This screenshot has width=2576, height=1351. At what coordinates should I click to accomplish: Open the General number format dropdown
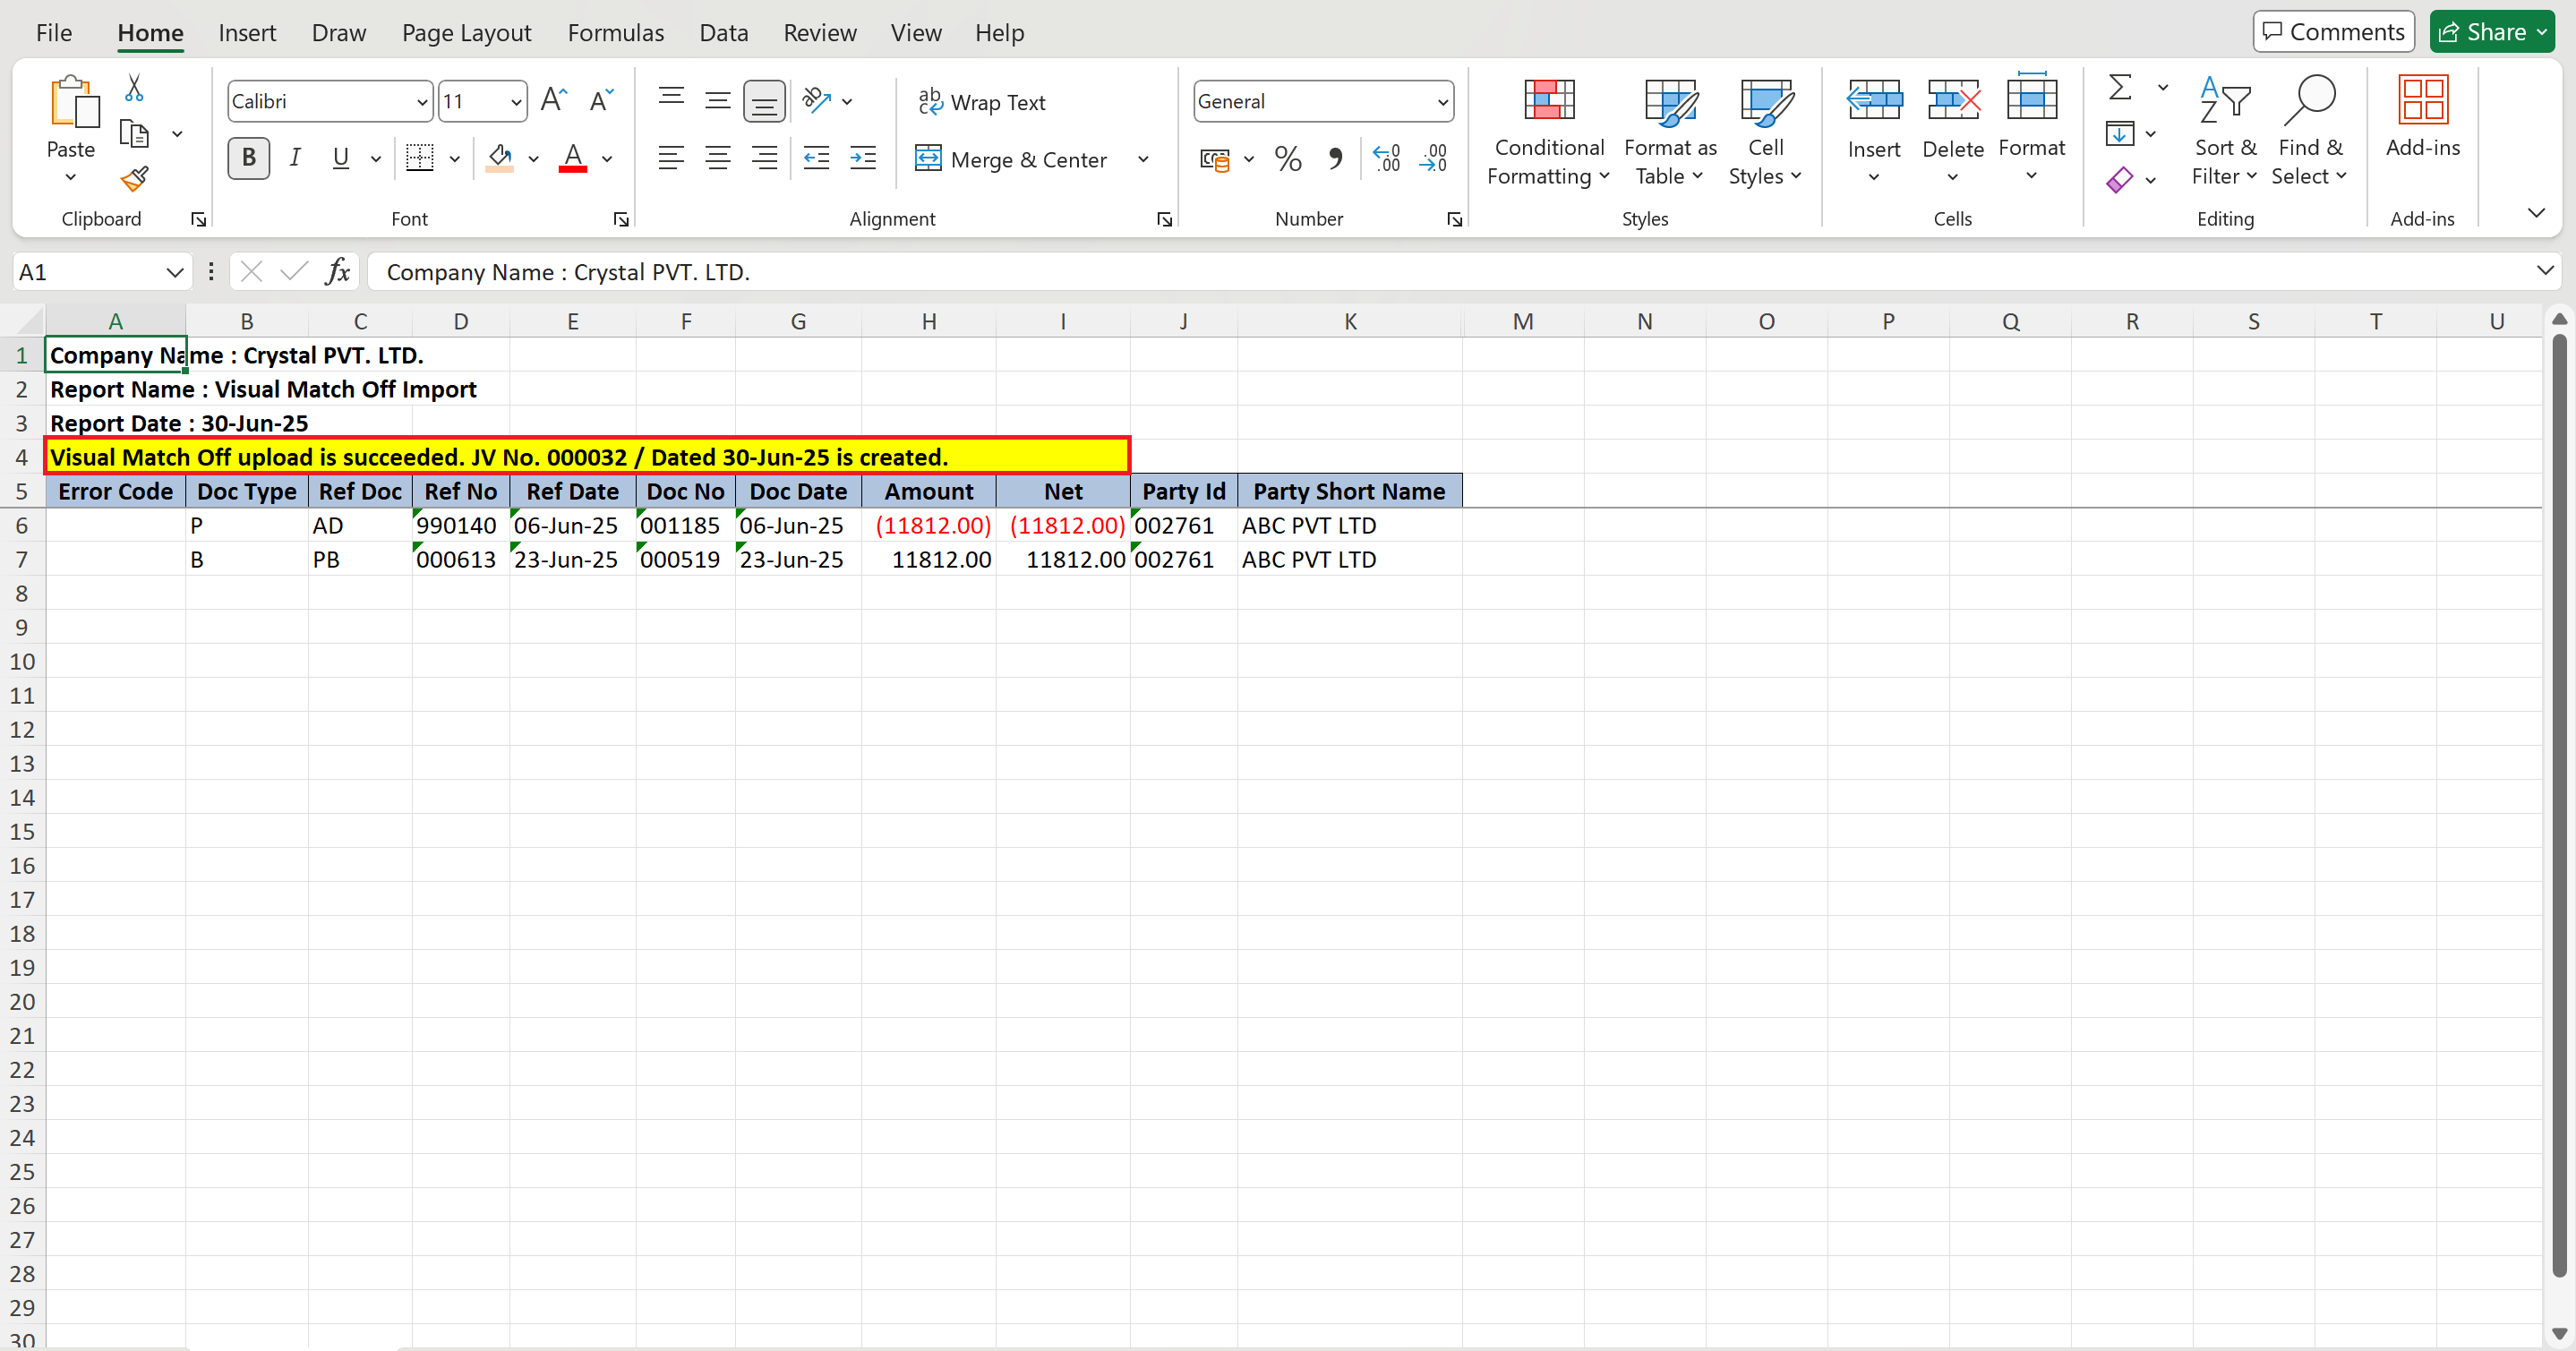point(1442,102)
